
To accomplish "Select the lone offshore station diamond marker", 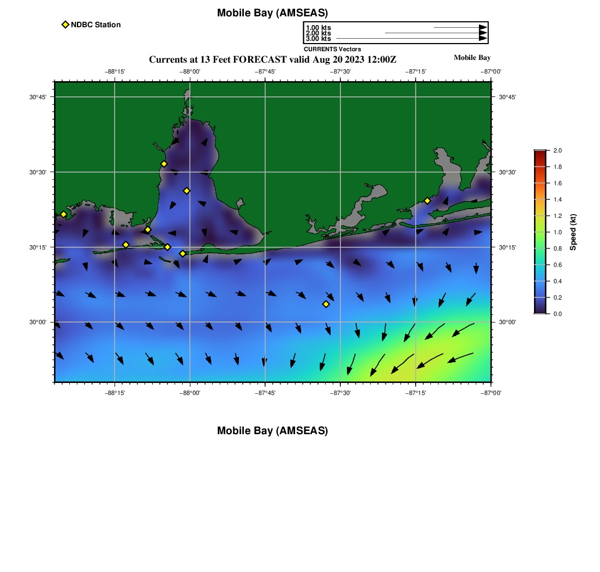I will [326, 304].
